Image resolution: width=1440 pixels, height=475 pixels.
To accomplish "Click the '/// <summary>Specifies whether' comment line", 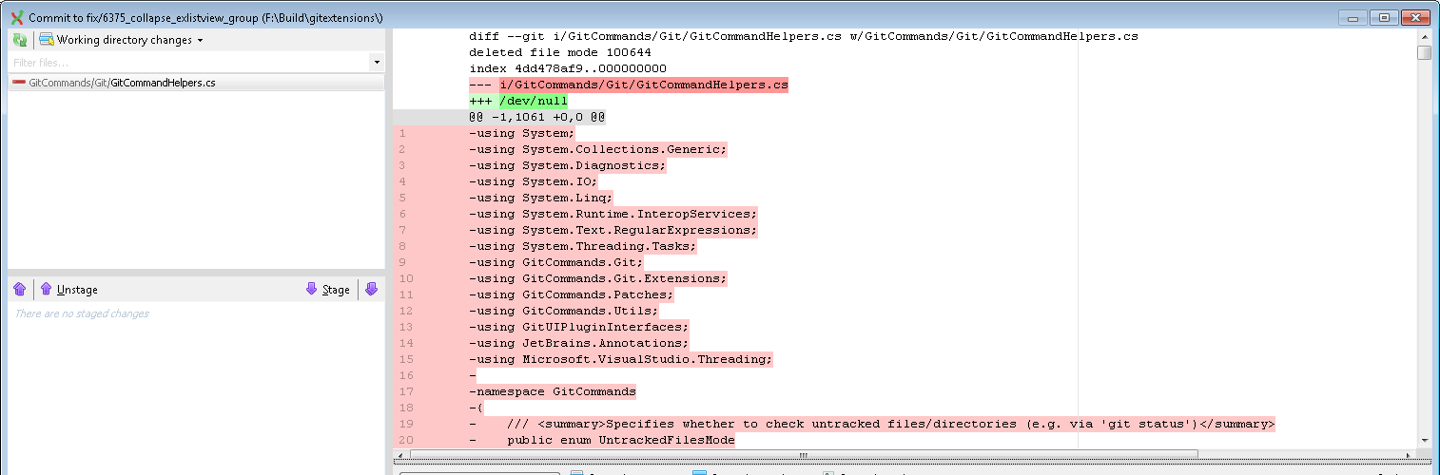I will coord(872,424).
